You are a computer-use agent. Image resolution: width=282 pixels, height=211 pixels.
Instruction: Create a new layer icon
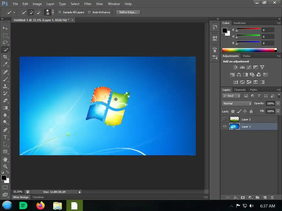pyautogui.click(x=265, y=197)
